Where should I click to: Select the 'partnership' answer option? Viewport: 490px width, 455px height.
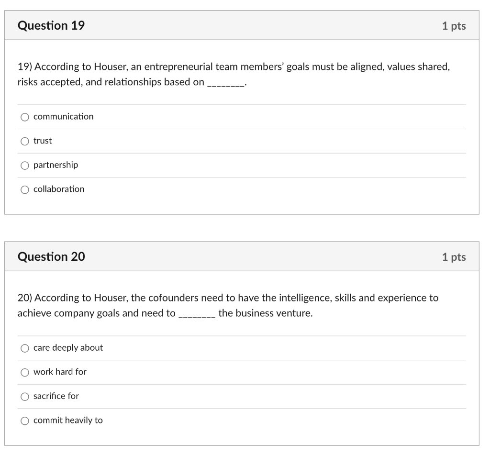coord(24,165)
